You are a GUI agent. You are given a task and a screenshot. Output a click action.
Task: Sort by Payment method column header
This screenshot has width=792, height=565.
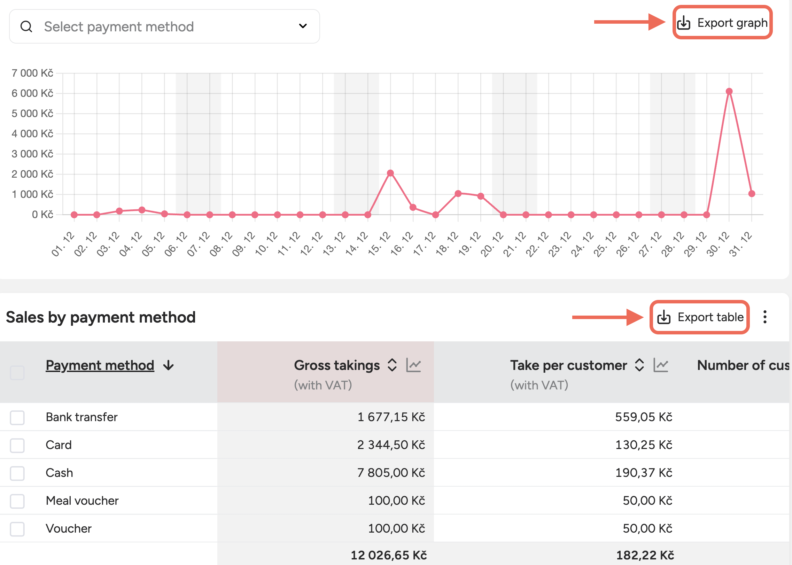[100, 365]
